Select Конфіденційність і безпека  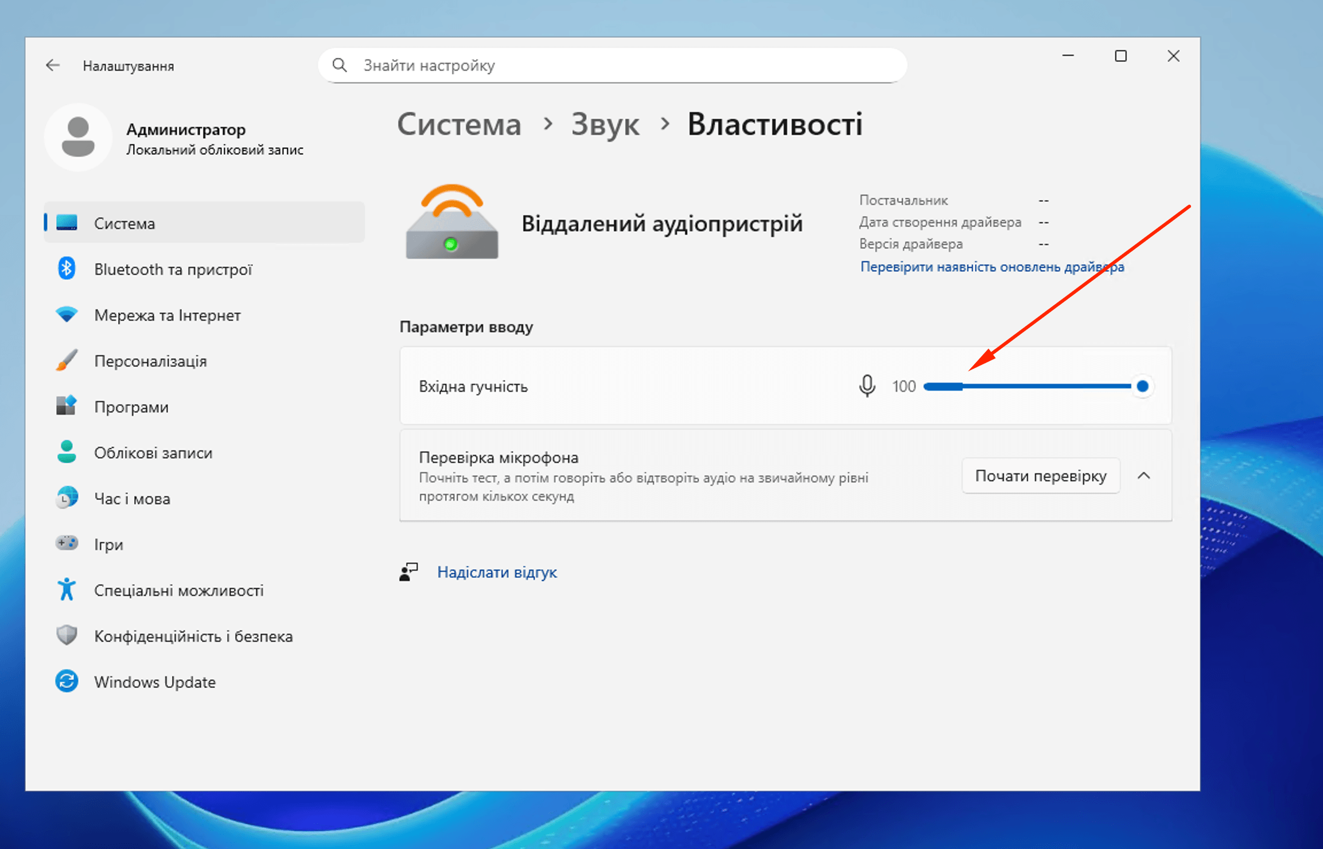point(204,636)
